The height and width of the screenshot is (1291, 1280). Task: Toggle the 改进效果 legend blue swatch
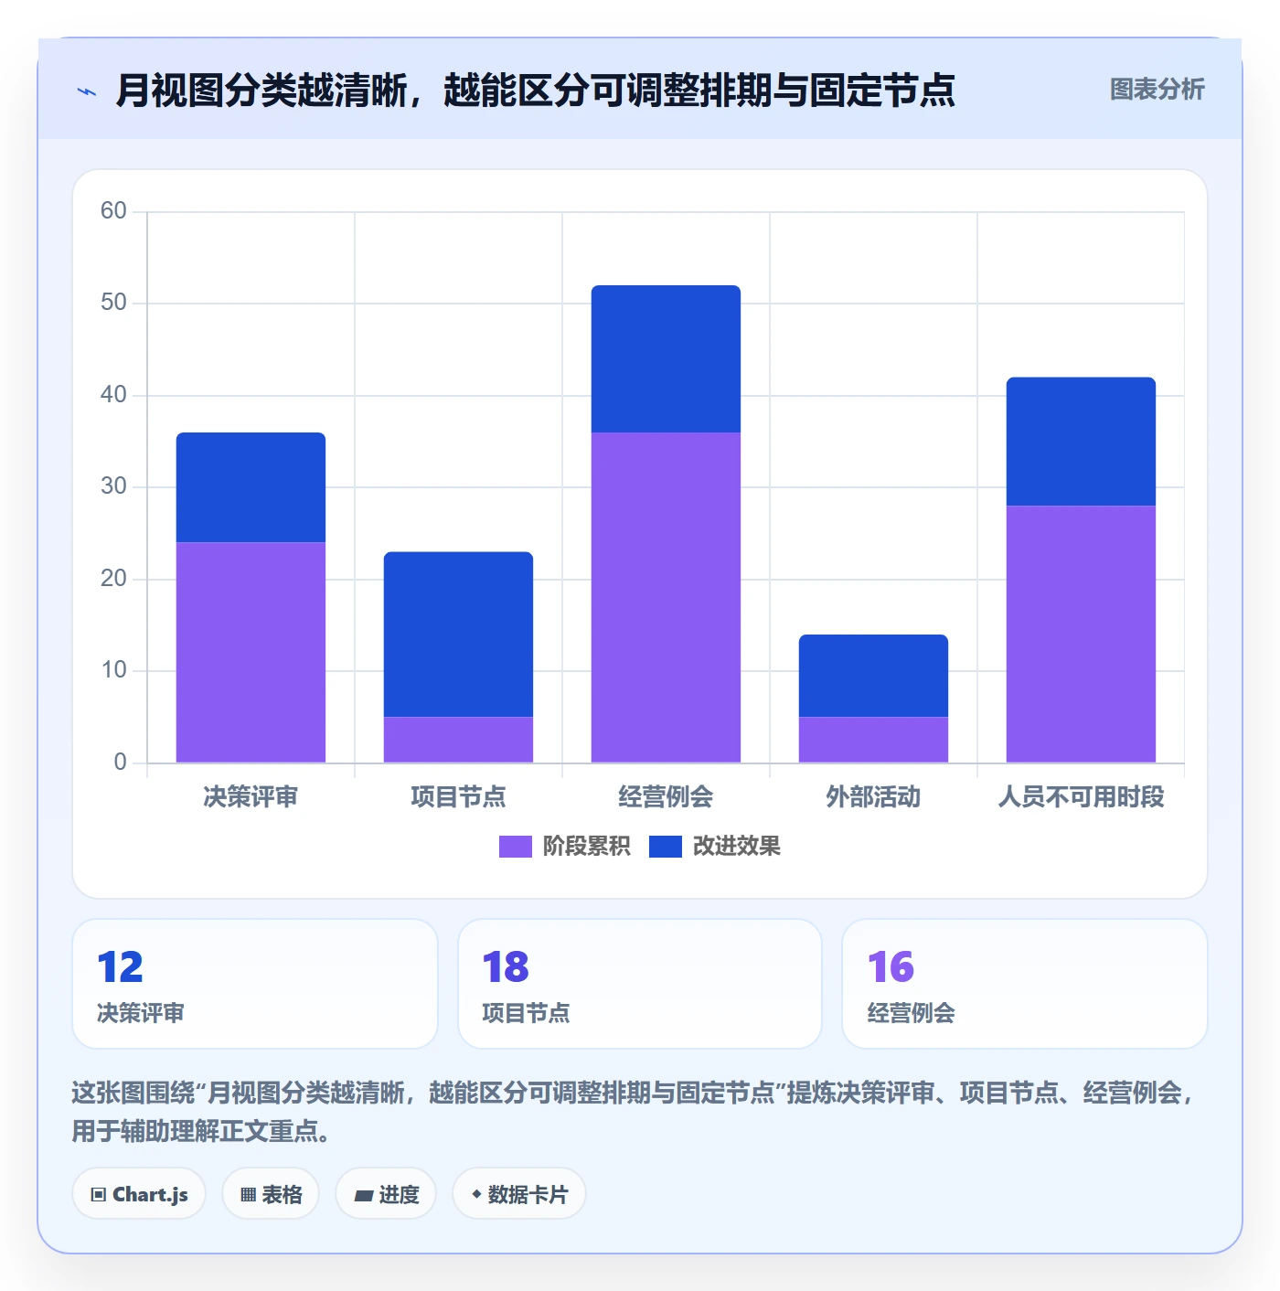tap(665, 847)
